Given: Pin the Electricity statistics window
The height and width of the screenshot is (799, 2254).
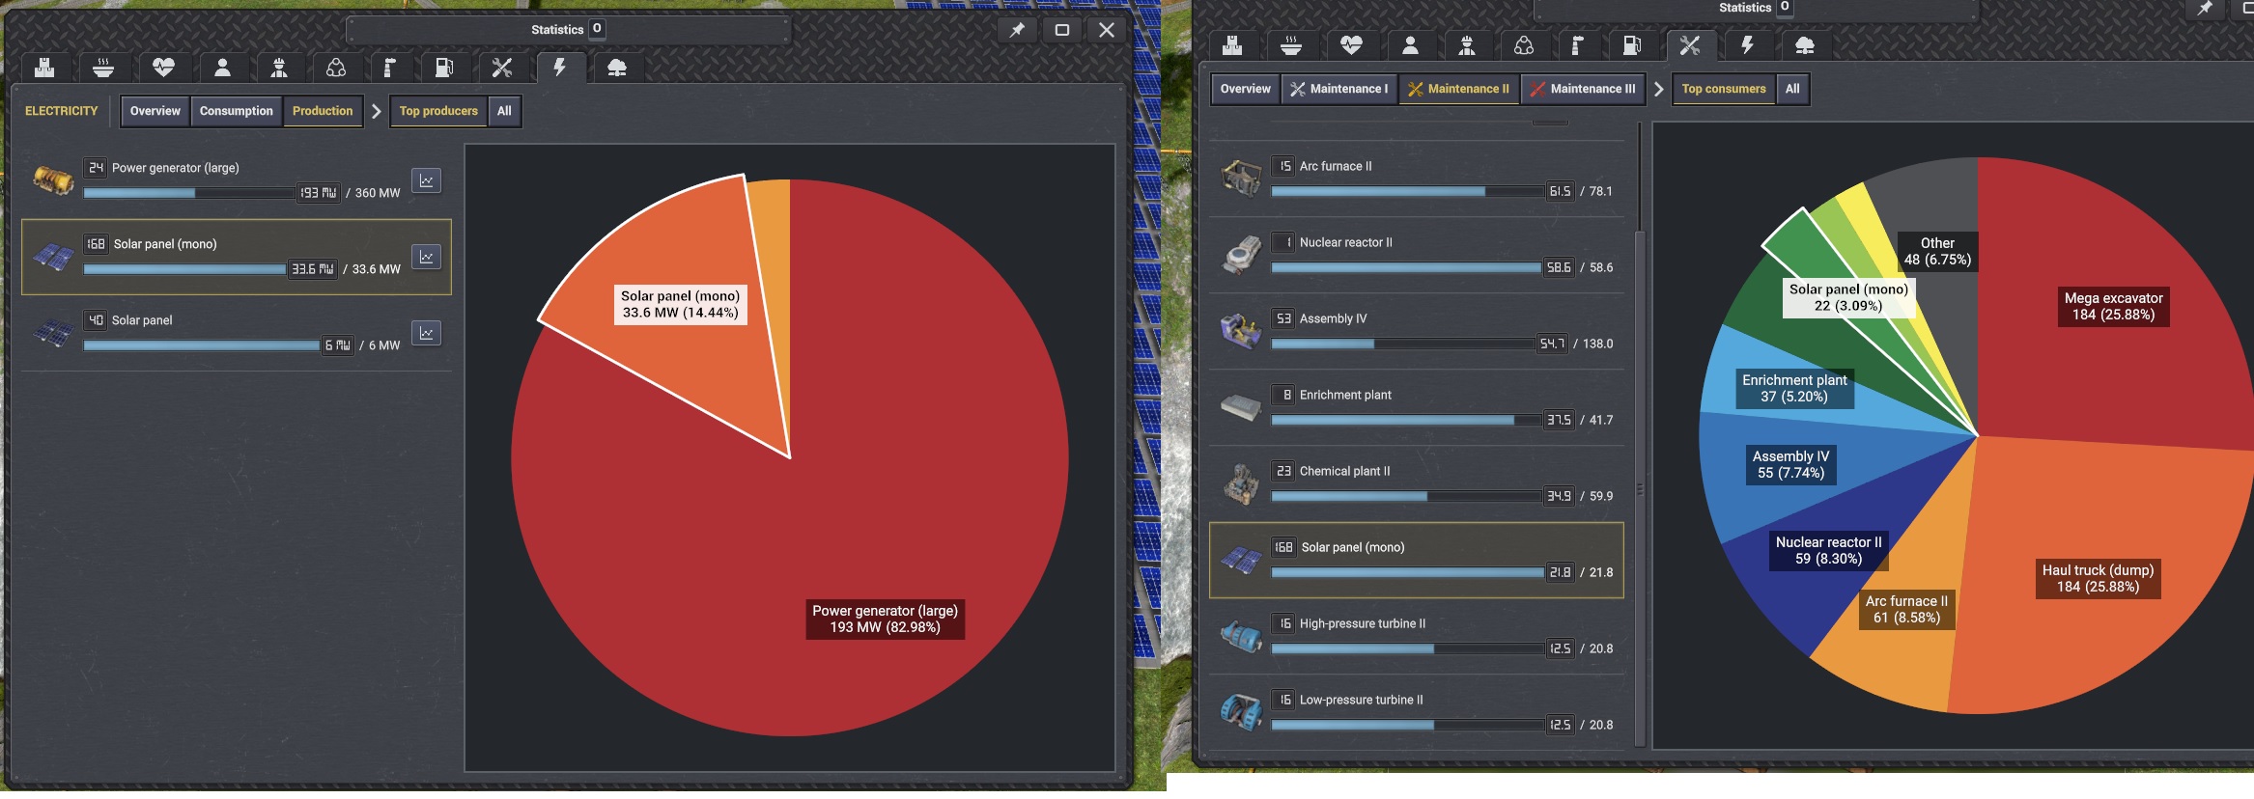Looking at the screenshot, I should point(1017,30).
